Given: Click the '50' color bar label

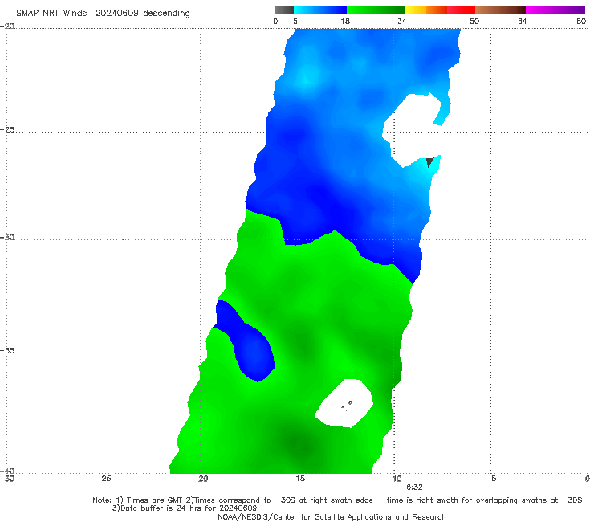Looking at the screenshot, I should [x=474, y=21].
